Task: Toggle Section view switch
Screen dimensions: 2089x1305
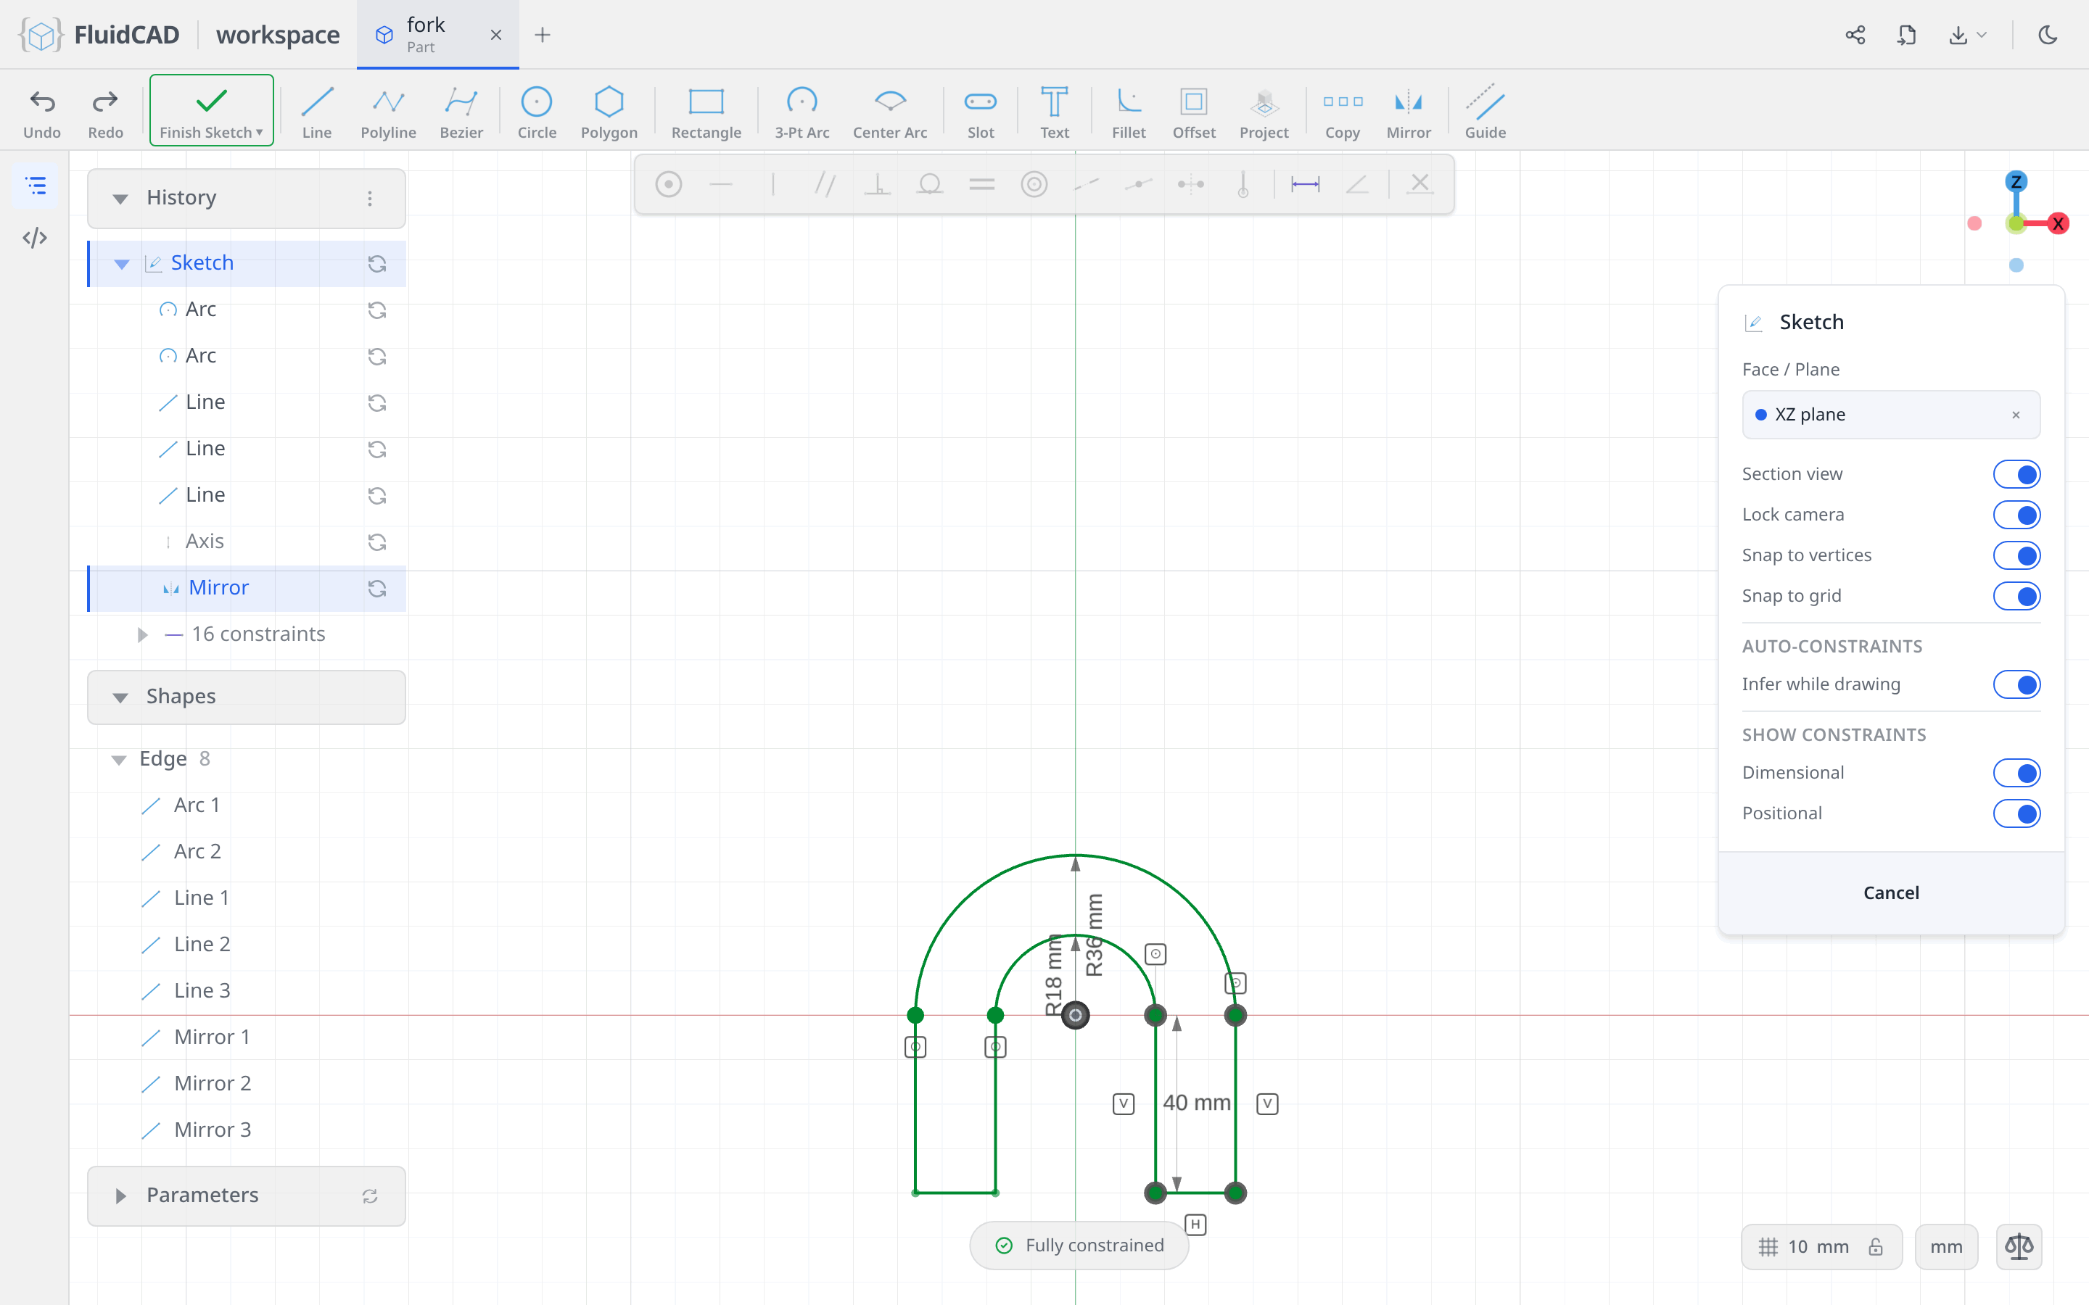Action: tap(2016, 474)
